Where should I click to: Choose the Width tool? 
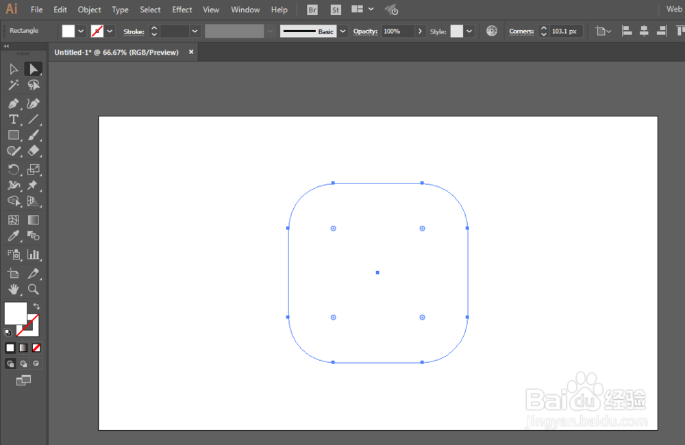[x=14, y=185]
